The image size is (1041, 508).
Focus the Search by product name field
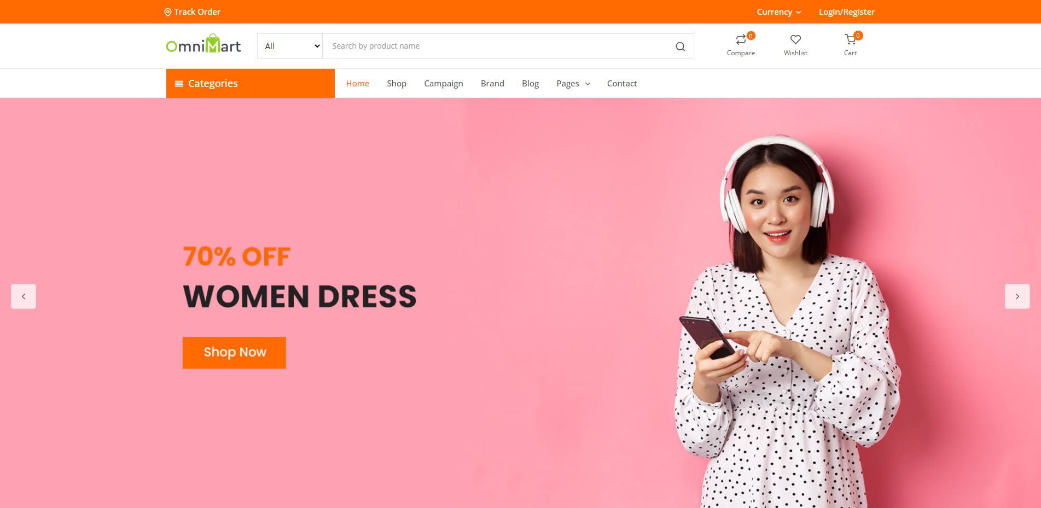(498, 46)
